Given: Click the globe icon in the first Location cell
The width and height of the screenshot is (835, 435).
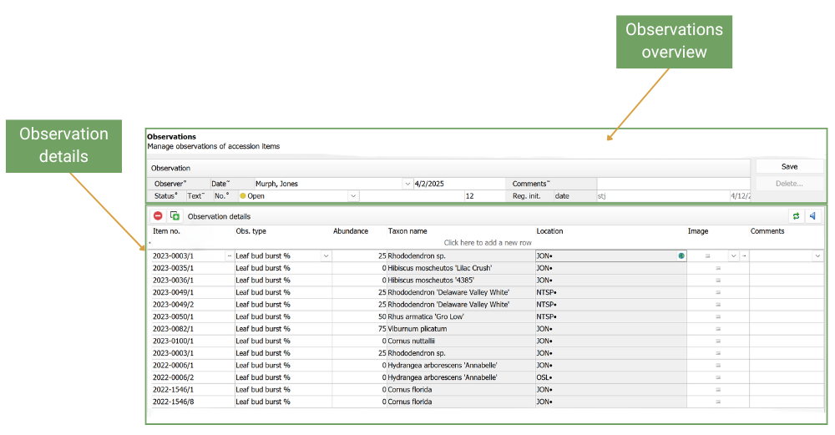Looking at the screenshot, I should tap(681, 256).
